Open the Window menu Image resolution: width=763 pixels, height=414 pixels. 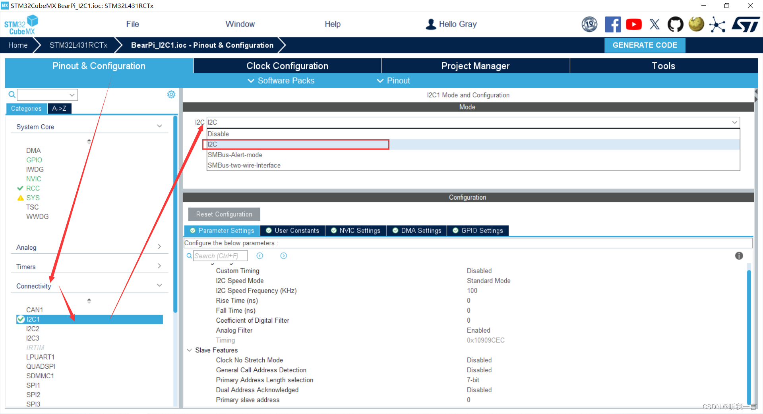click(240, 24)
